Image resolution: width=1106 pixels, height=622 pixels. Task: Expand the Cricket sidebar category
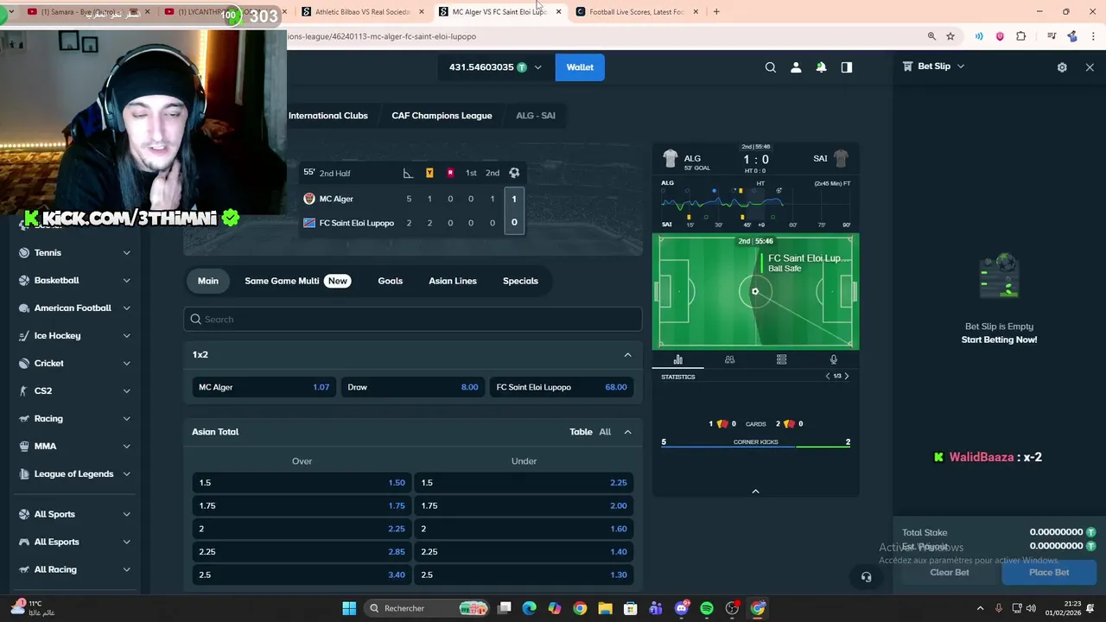pos(126,364)
